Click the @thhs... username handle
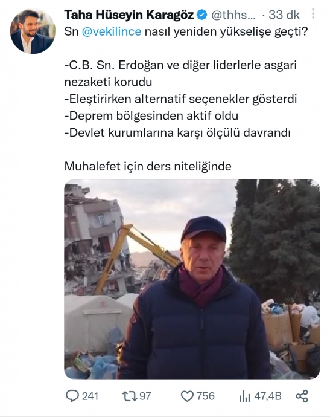Screen dimensions: 330x417 point(233,15)
